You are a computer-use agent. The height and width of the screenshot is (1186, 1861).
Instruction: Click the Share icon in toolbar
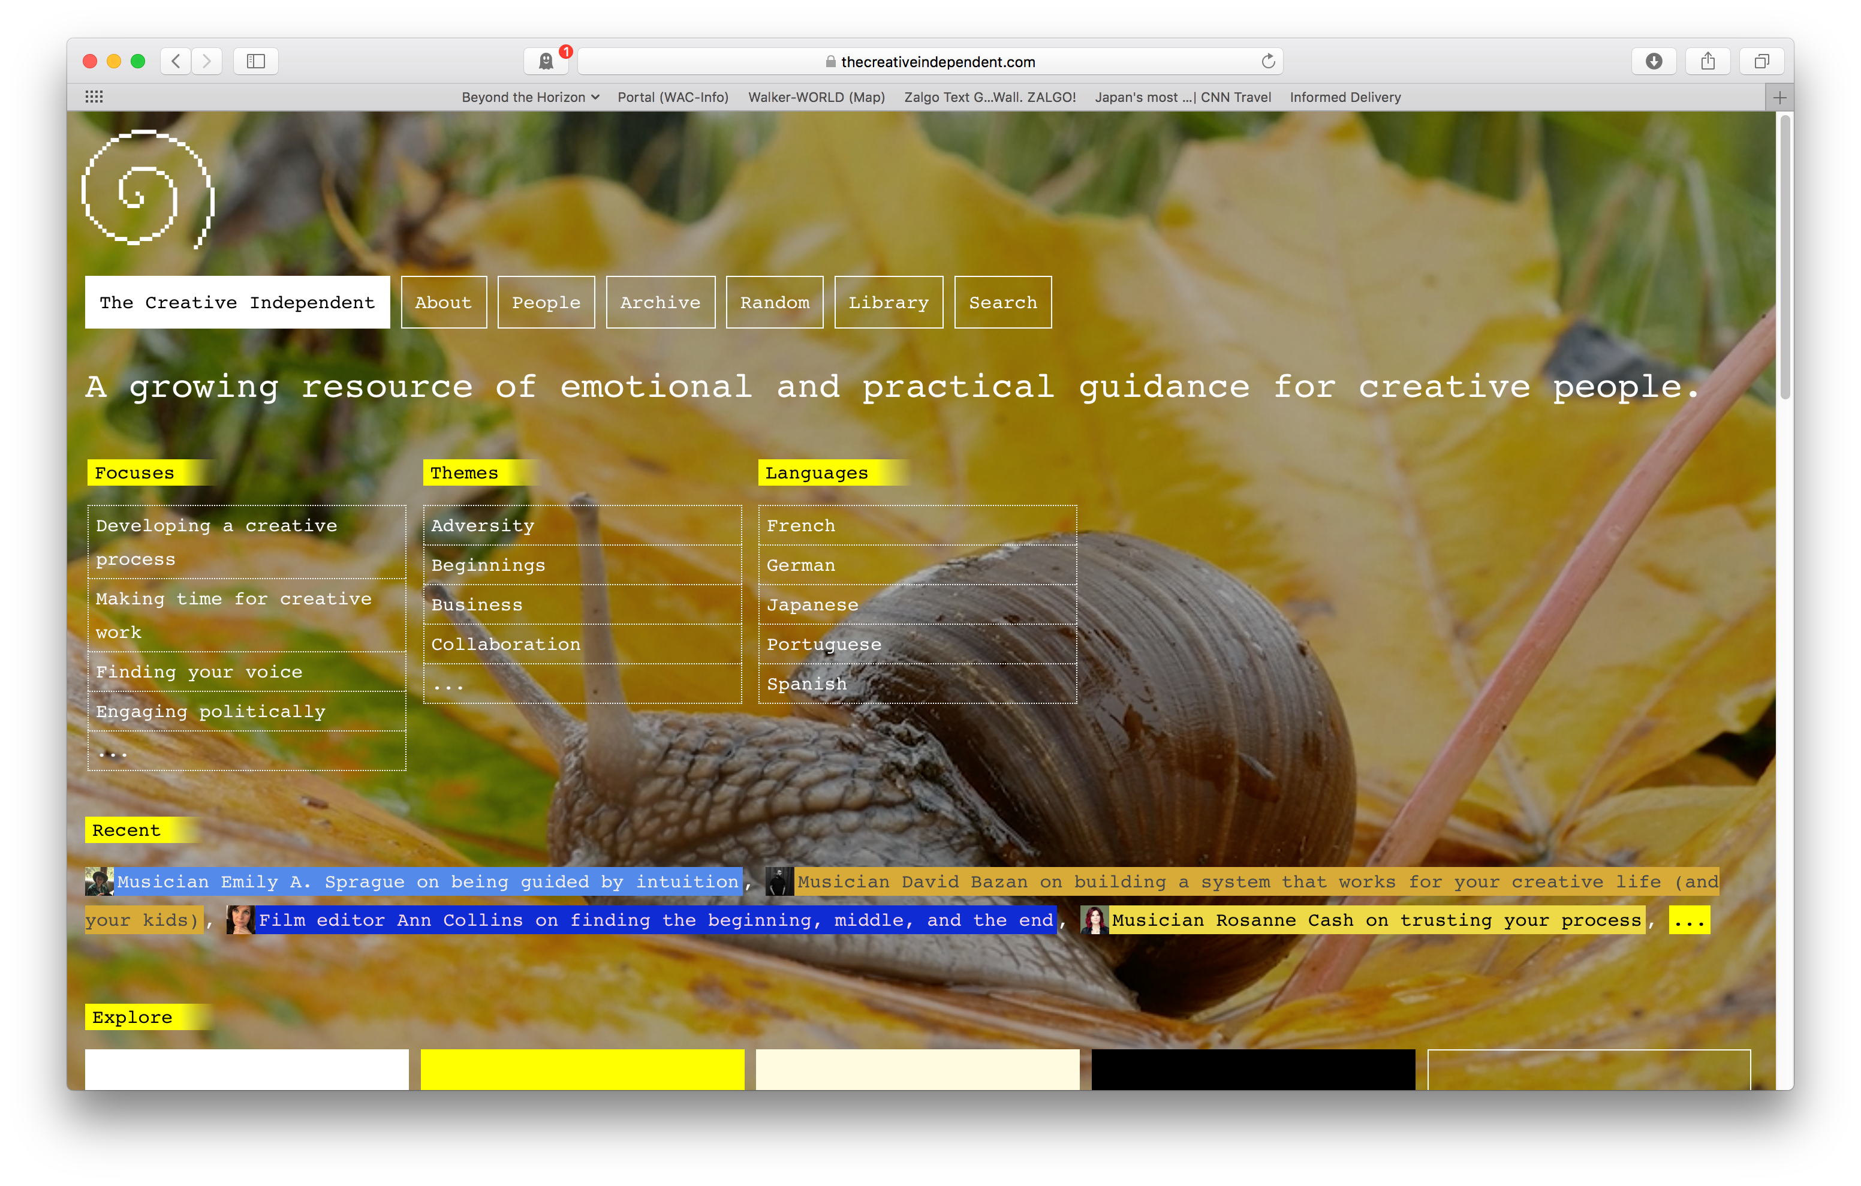[x=1707, y=61]
